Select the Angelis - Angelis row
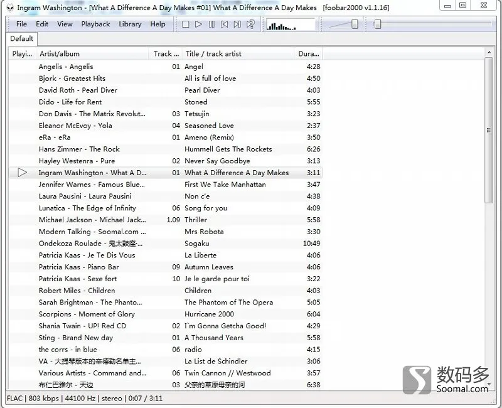 pos(166,67)
